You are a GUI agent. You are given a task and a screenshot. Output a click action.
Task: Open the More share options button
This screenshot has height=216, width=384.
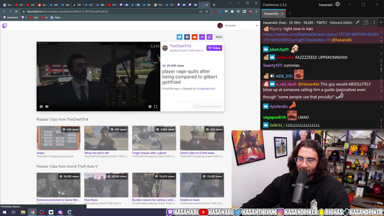(x=219, y=37)
